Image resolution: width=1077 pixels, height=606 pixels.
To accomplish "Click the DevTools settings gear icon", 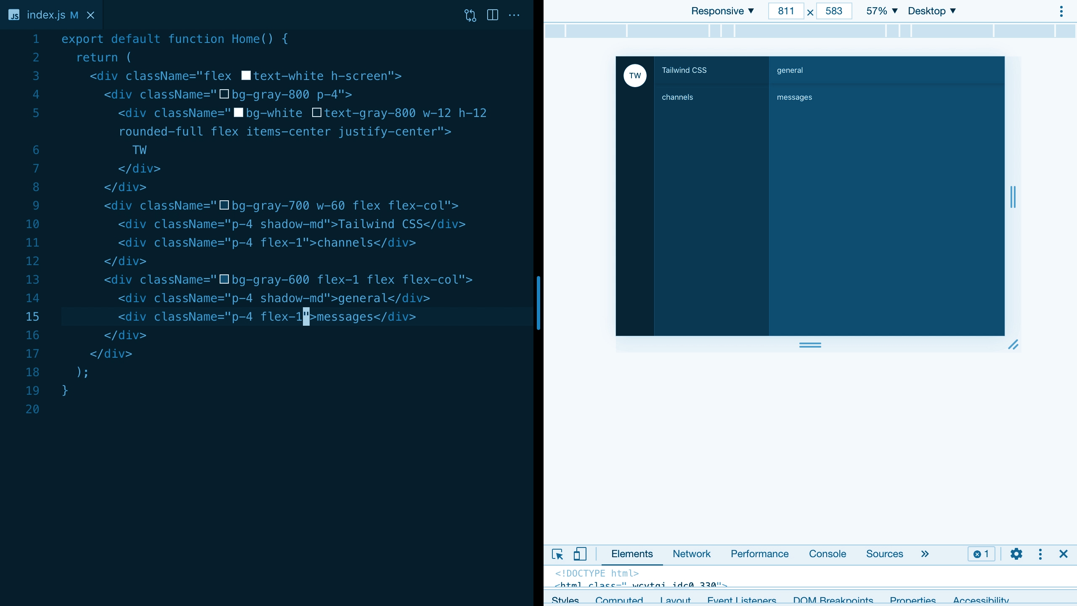I will click(x=1016, y=553).
